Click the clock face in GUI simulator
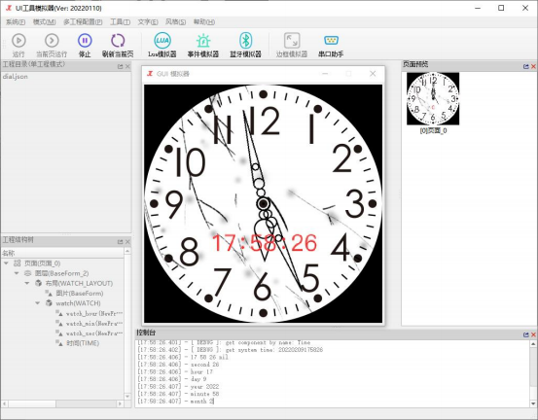538x420 pixels. [x=264, y=203]
